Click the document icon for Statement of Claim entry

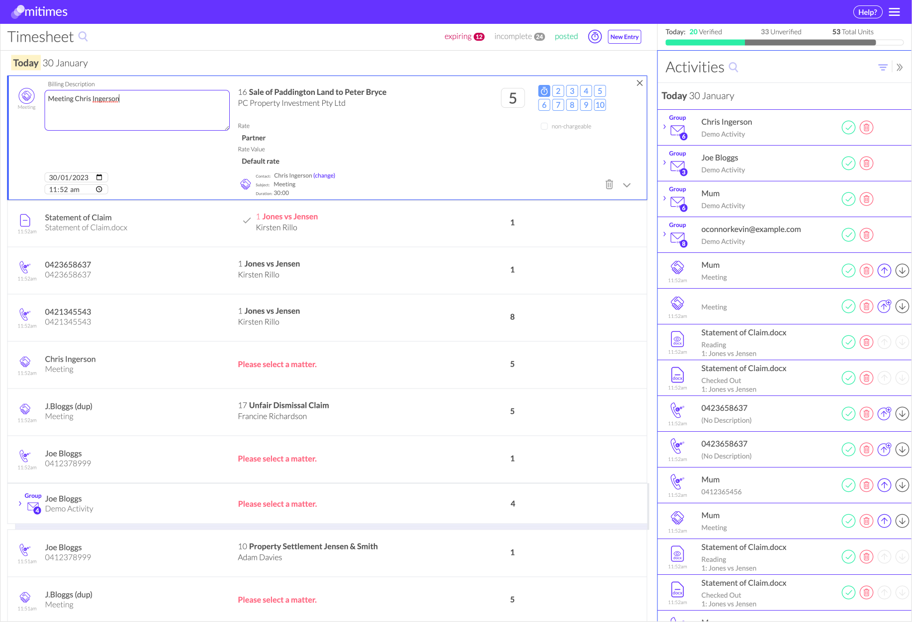click(25, 220)
